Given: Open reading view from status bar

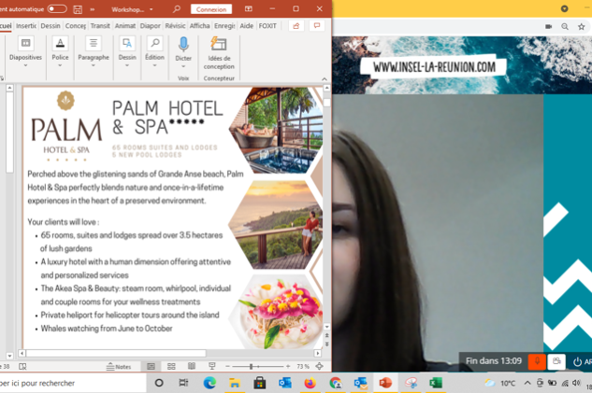Looking at the screenshot, I should coord(192,367).
